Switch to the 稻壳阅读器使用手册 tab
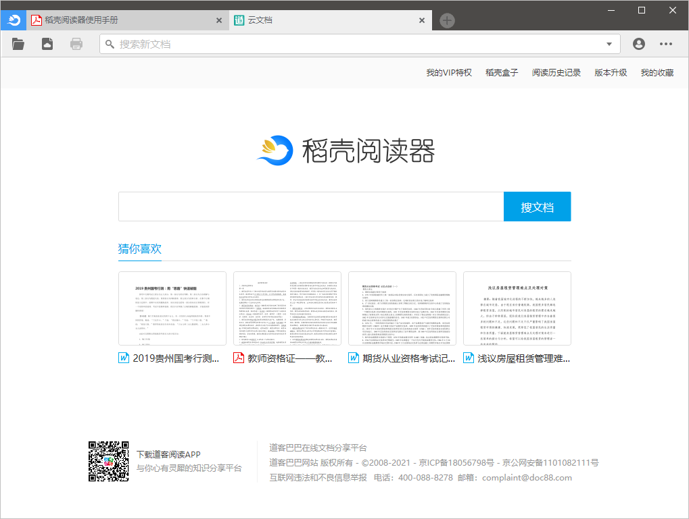 [122, 21]
